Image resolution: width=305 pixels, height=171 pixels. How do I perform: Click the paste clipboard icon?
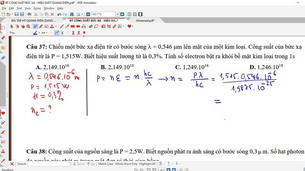click(47, 14)
